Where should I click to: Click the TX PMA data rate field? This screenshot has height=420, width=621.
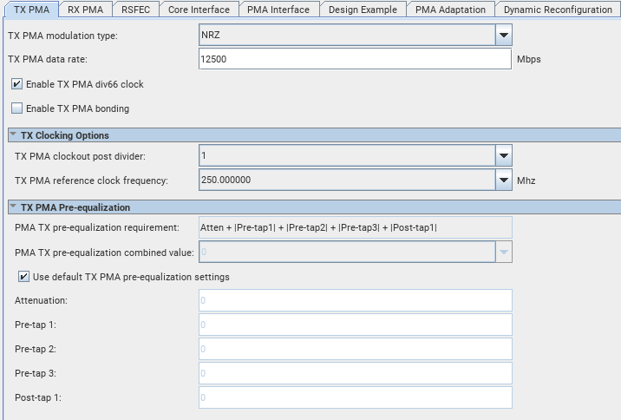click(x=355, y=59)
